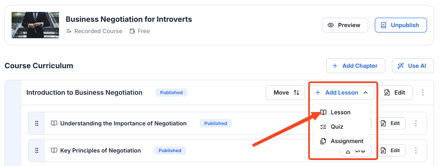Screen dimensions: 446x166
Task: Add a new chapter to the curriculum
Action: [x=355, y=66]
